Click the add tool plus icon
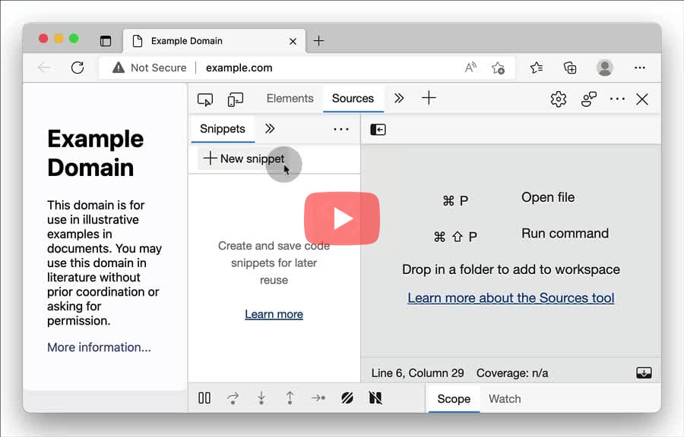The width and height of the screenshot is (684, 437). pyautogui.click(x=429, y=98)
